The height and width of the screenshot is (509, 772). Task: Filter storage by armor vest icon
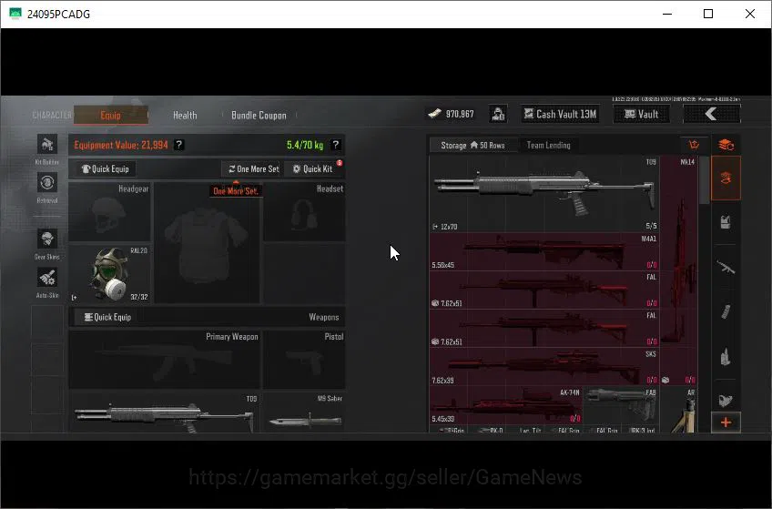726,222
